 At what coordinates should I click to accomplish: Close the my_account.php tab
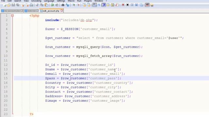22,11
